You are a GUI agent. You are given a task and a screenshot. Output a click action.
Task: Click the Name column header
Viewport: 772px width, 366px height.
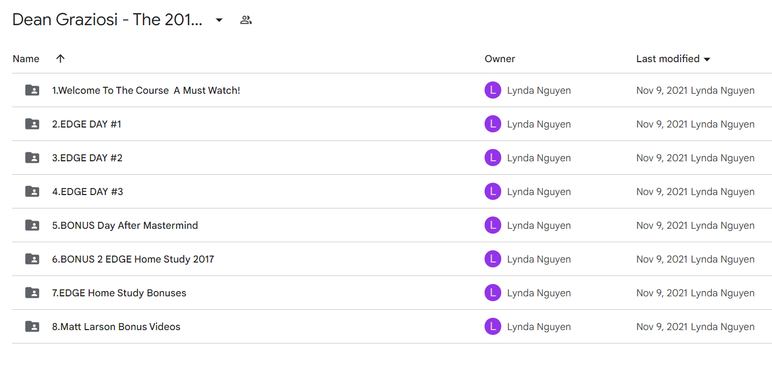pyautogui.click(x=26, y=59)
